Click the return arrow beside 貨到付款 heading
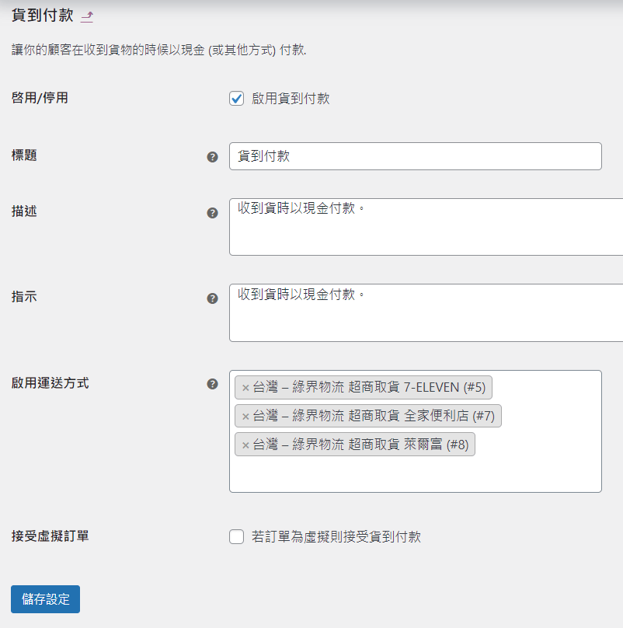623x628 pixels. tap(87, 16)
